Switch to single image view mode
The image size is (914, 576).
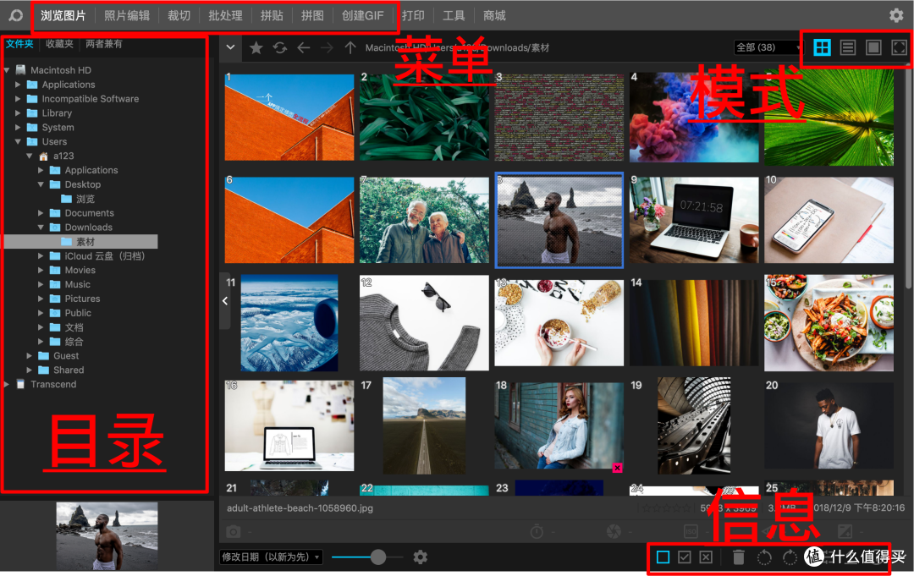pos(873,47)
